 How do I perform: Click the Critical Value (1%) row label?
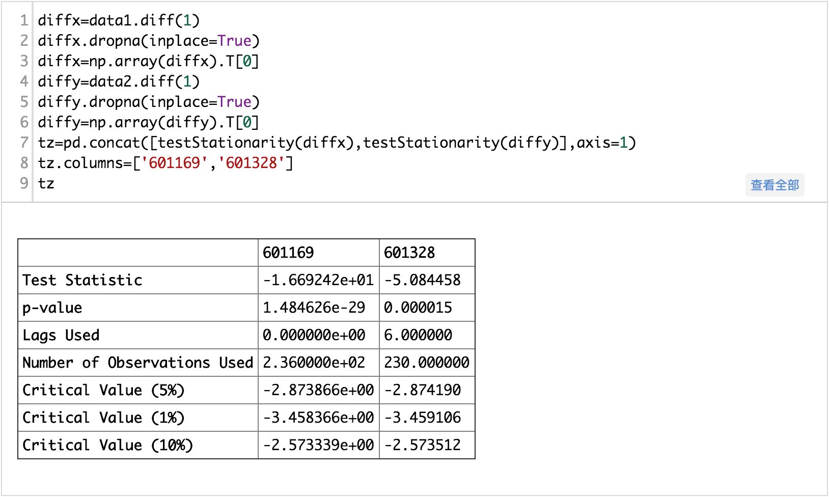[103, 418]
